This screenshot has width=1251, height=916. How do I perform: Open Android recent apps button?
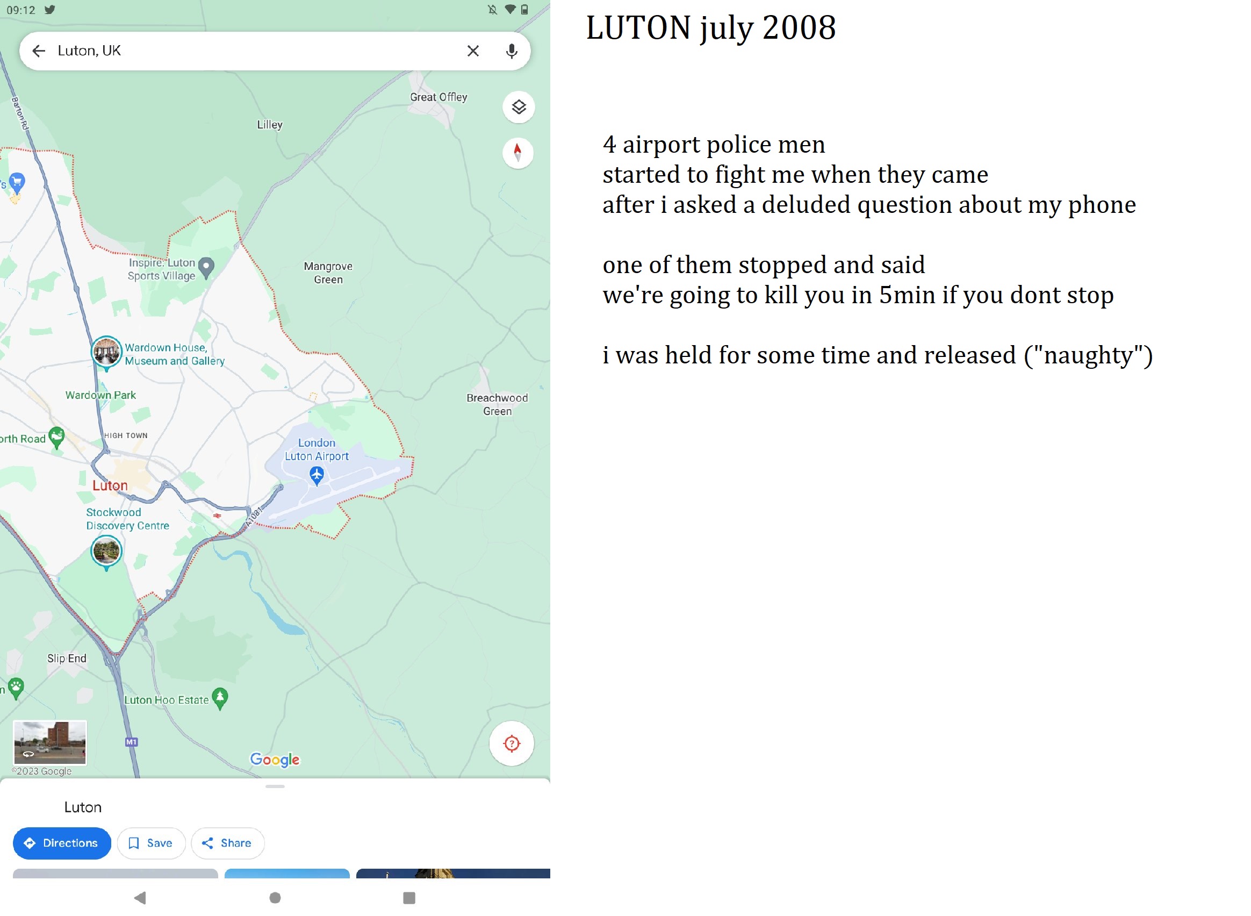(409, 897)
